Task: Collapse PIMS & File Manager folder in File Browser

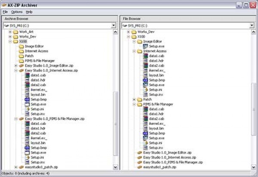Action: click(x=134, y=104)
